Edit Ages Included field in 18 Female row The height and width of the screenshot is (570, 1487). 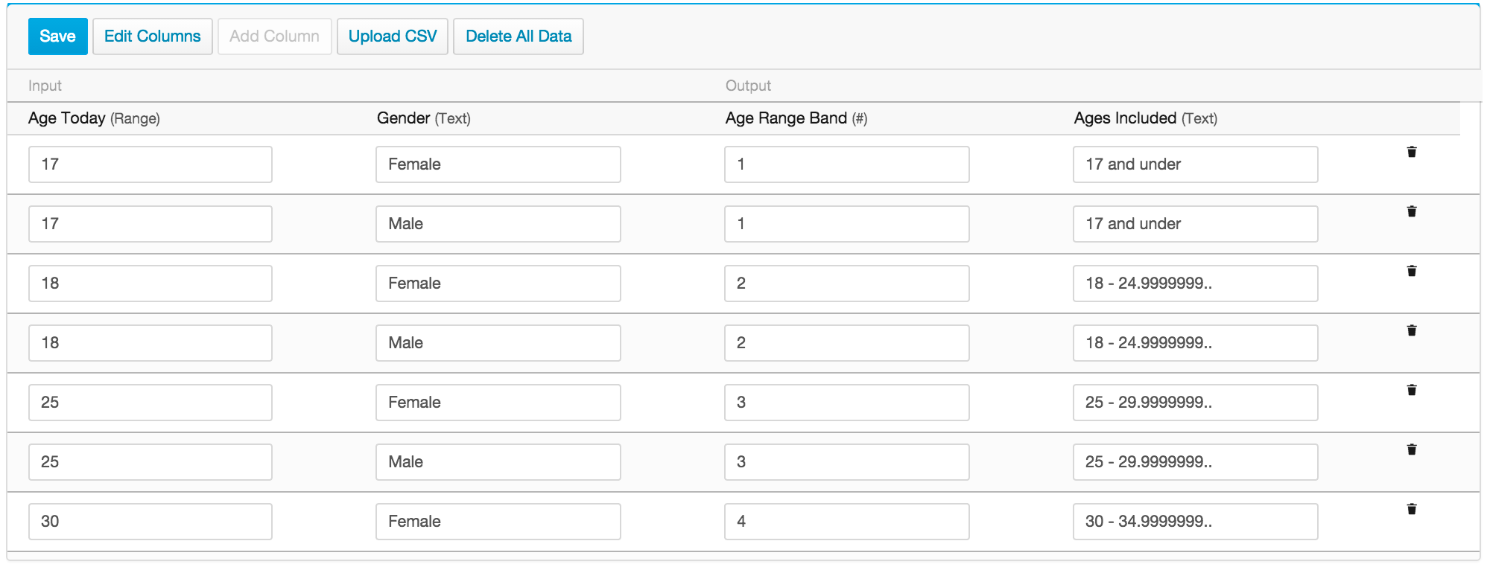pos(1196,284)
